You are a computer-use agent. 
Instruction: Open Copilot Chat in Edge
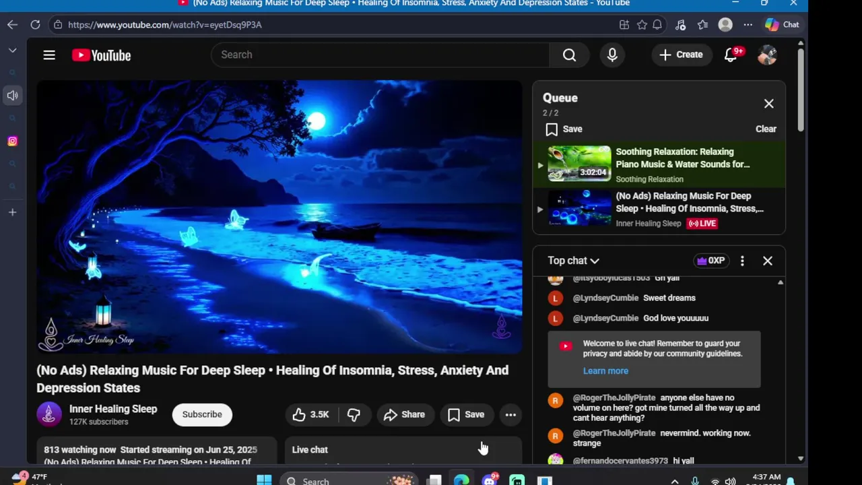point(782,24)
